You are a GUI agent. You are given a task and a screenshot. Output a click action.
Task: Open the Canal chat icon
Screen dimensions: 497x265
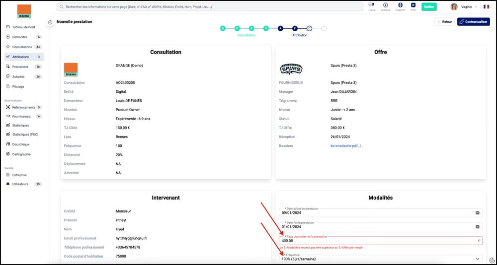point(372,5)
